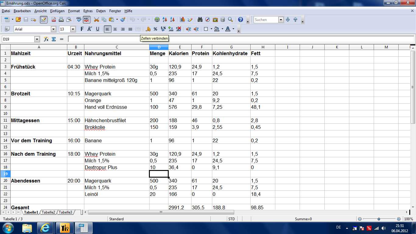Image resolution: width=416 pixels, height=234 pixels.
Task: Open the Gallery picture icon
Action: (215, 19)
